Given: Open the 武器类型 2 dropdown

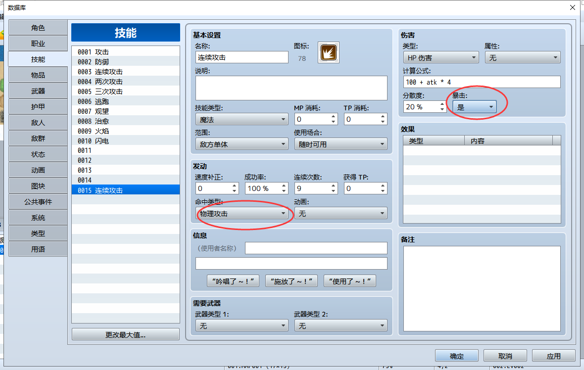Looking at the screenshot, I should (x=341, y=325).
